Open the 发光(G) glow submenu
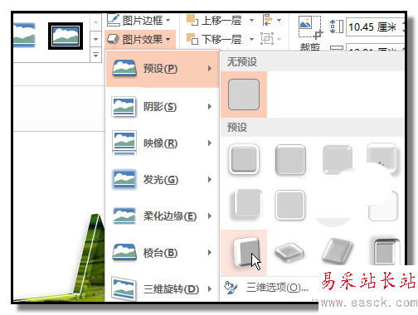 [163, 180]
